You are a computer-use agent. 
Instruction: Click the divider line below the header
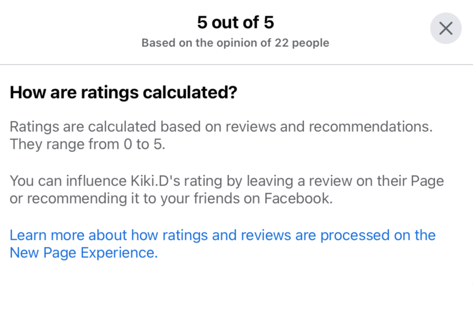point(236,65)
